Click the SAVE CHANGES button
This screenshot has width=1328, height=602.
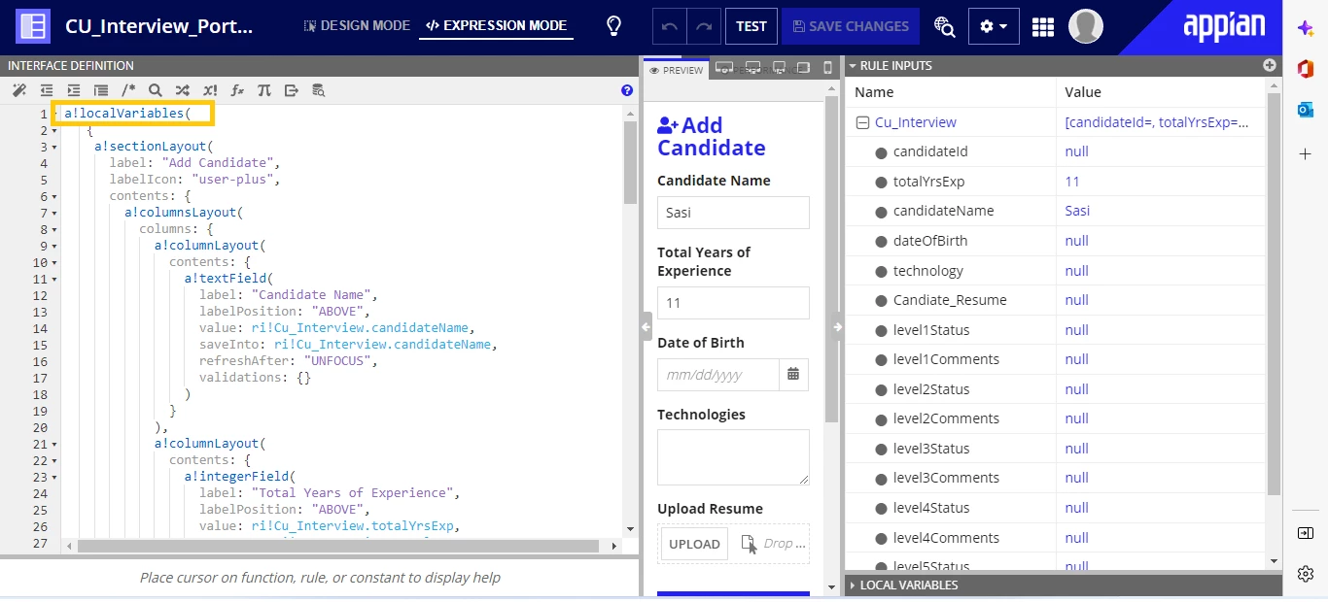tap(851, 26)
